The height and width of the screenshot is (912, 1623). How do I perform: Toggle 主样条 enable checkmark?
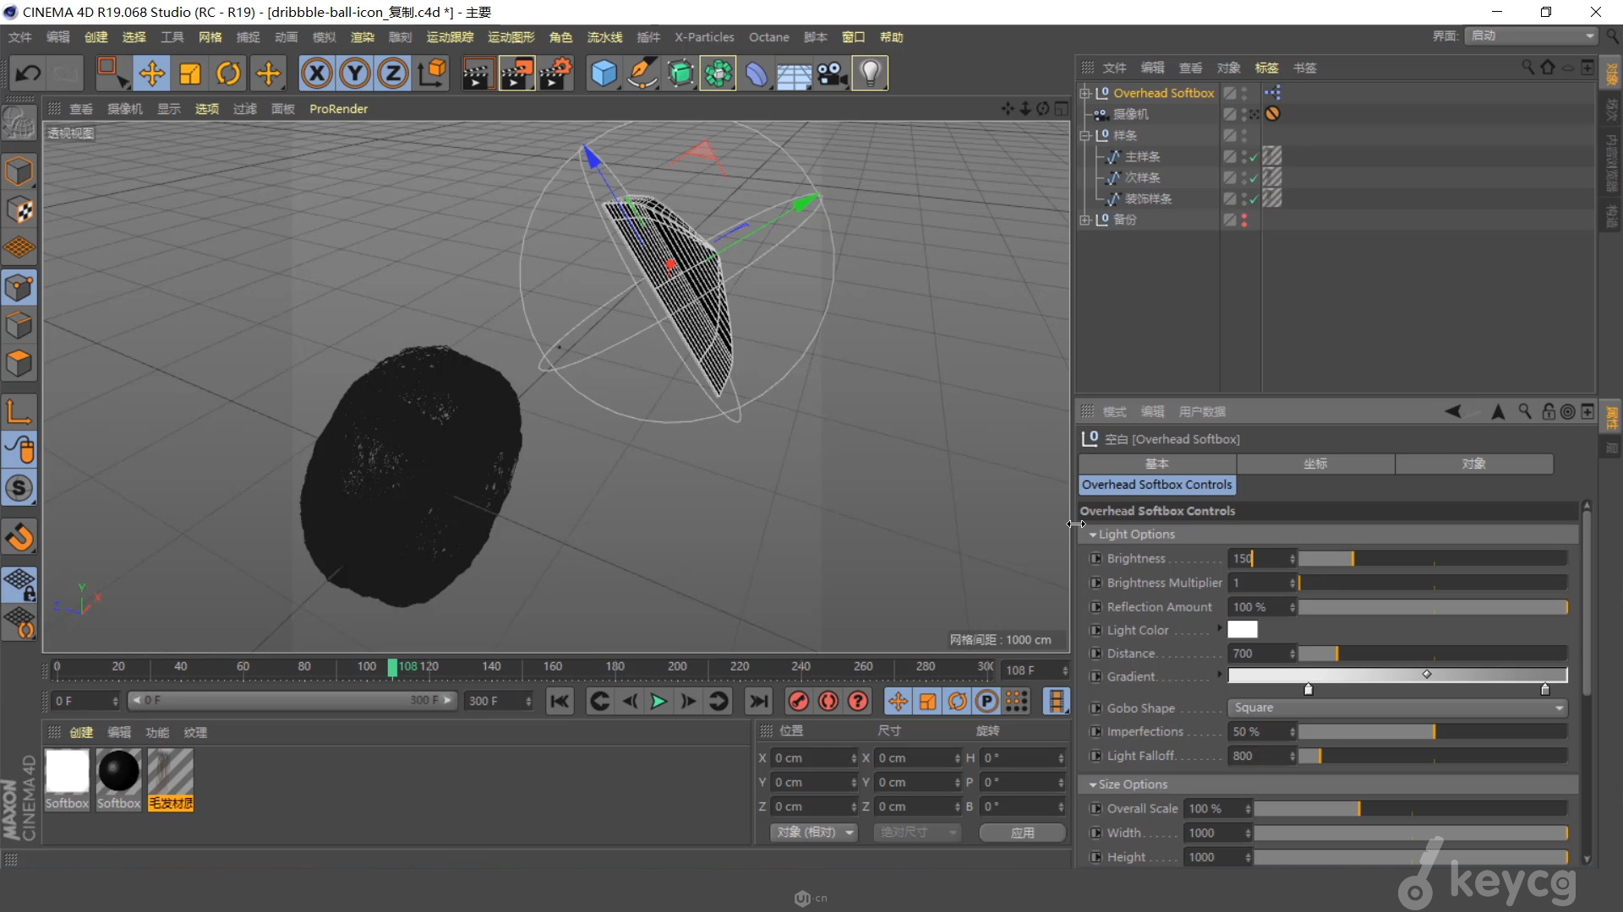click(1254, 157)
